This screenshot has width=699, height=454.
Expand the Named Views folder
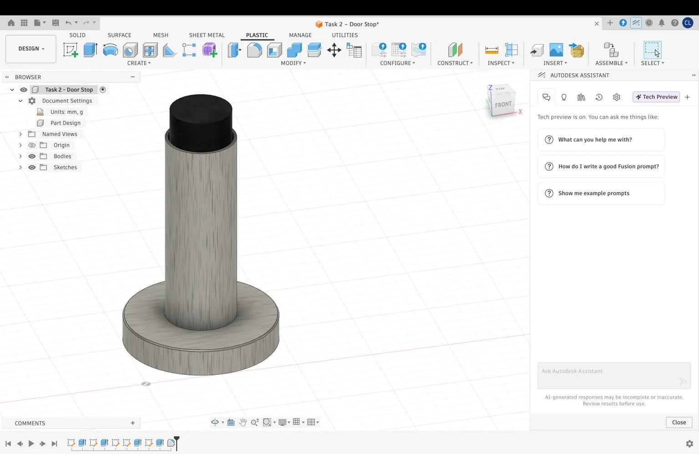[20, 134]
